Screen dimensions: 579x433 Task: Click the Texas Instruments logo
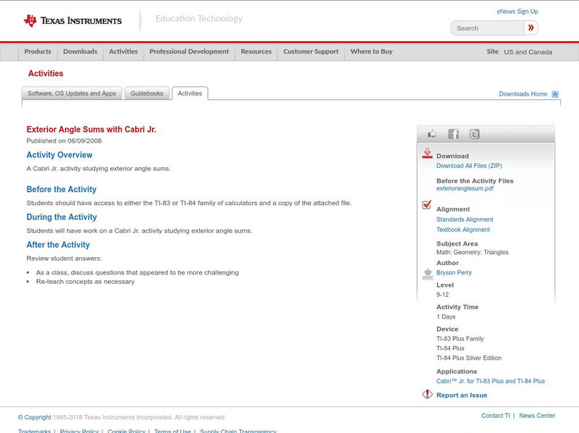[72, 21]
